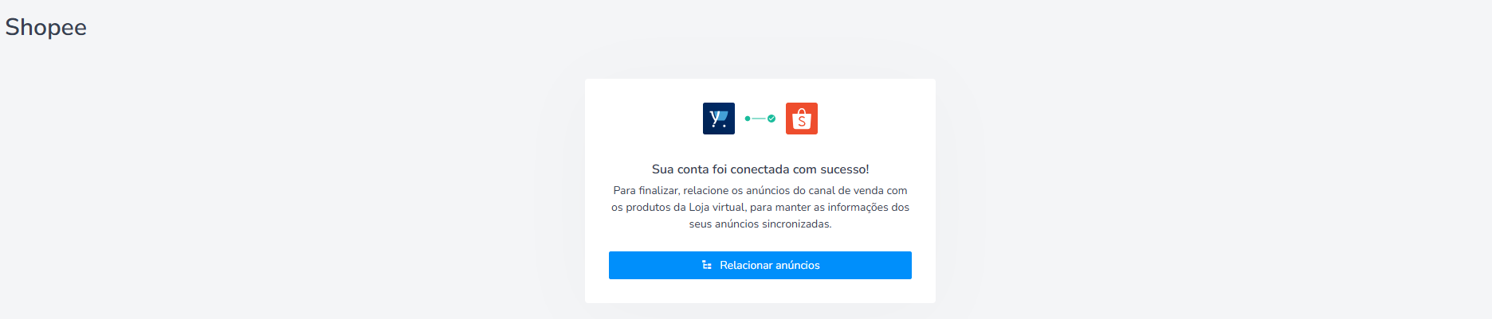
Task: Click the hierarchy icon inside the blue button
Action: coord(706,265)
